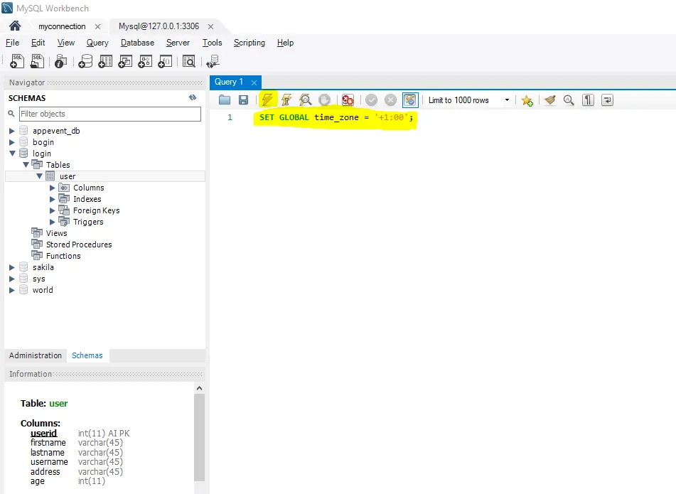Expand the appevent_db schema
The height and width of the screenshot is (494, 676).
point(11,131)
